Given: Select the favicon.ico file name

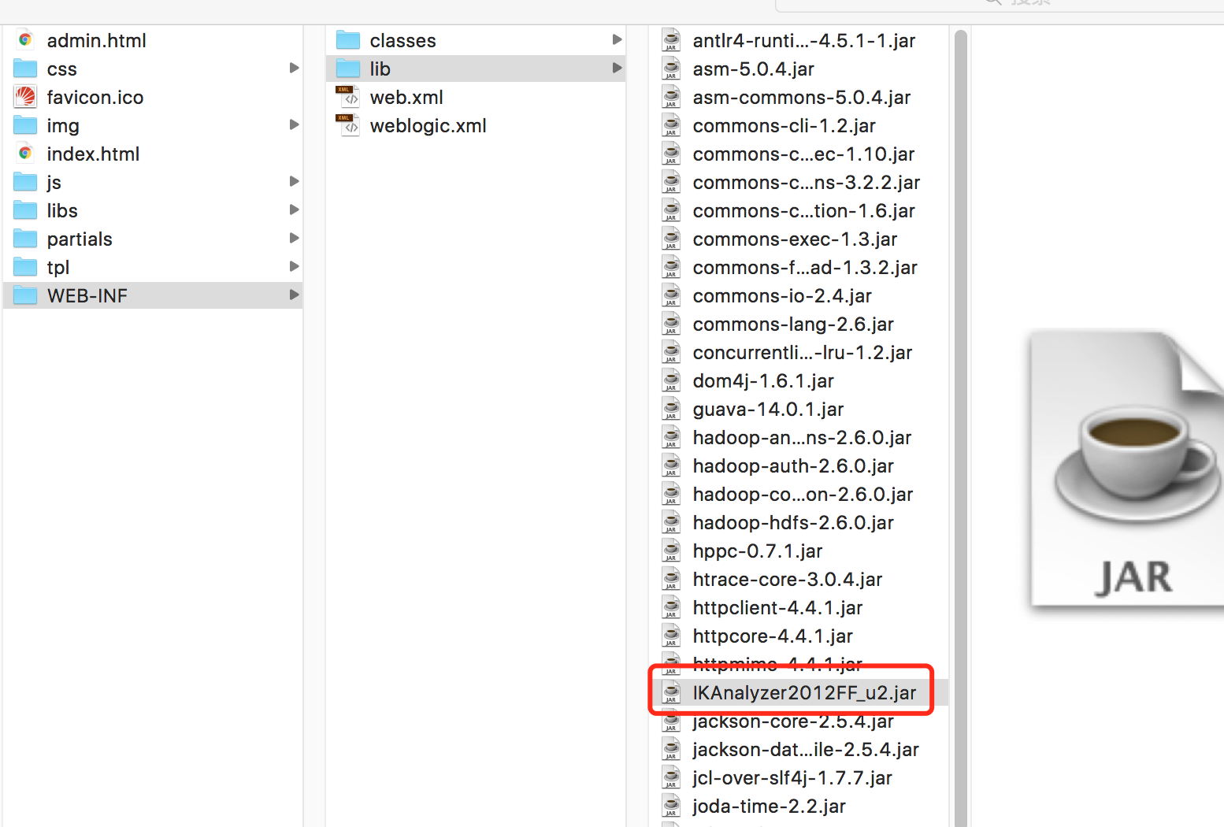Looking at the screenshot, I should 95,97.
